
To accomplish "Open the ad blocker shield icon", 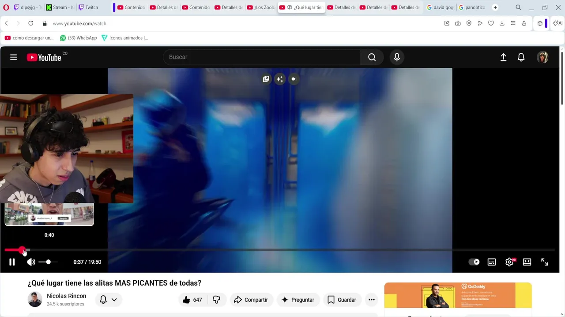I will tap(469, 23).
